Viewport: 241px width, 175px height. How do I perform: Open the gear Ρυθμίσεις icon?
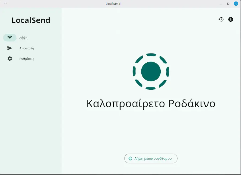tap(10, 59)
